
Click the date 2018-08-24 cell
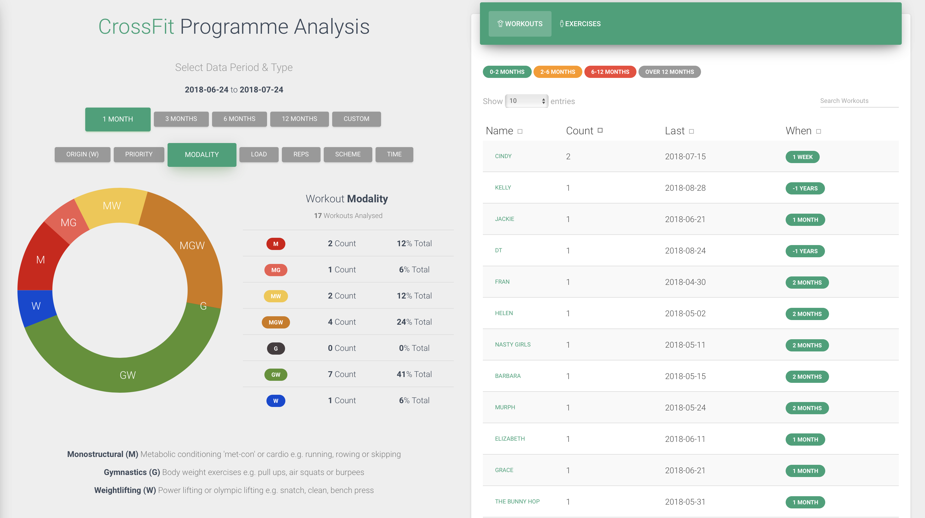click(685, 251)
